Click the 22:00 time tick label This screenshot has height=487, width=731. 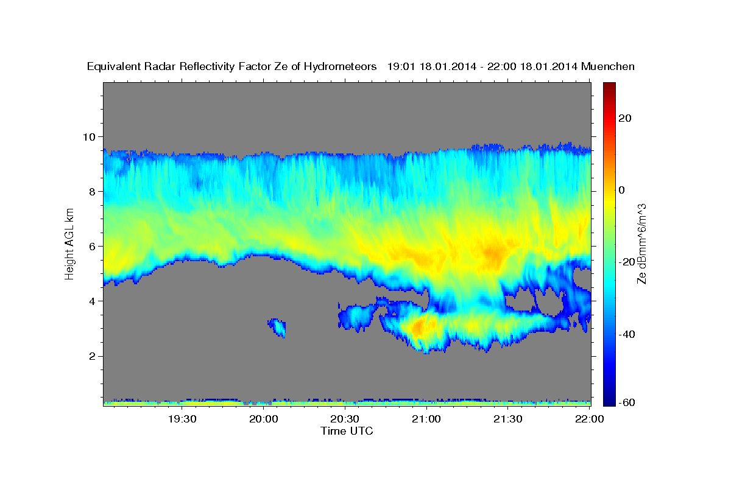coord(589,419)
